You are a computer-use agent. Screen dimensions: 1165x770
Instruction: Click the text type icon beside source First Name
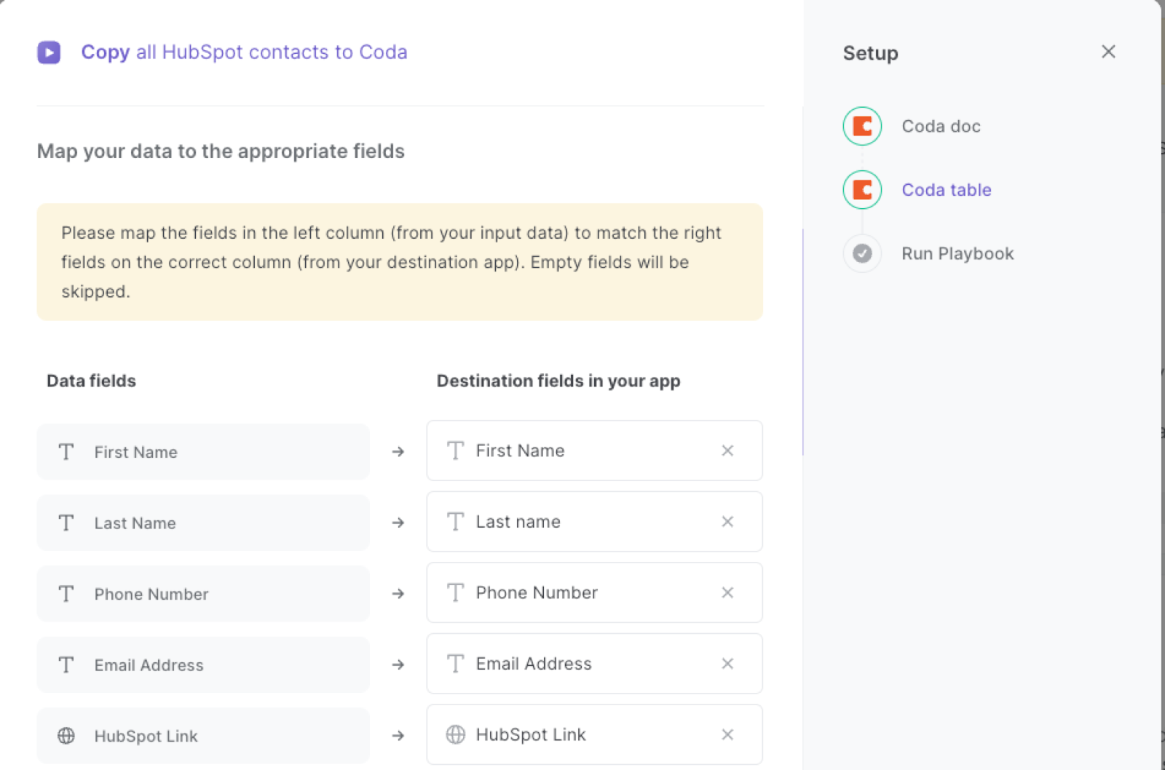(66, 452)
